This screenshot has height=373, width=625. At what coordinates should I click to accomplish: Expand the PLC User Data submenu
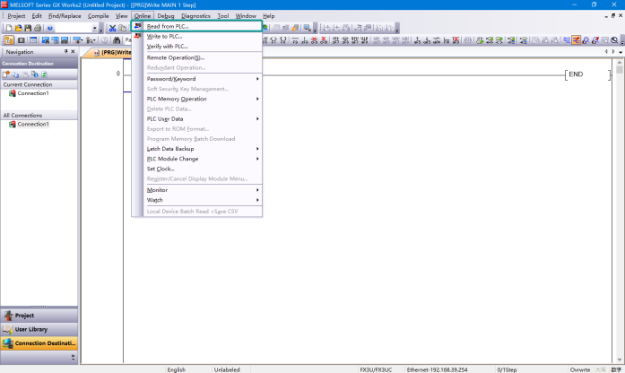point(196,118)
